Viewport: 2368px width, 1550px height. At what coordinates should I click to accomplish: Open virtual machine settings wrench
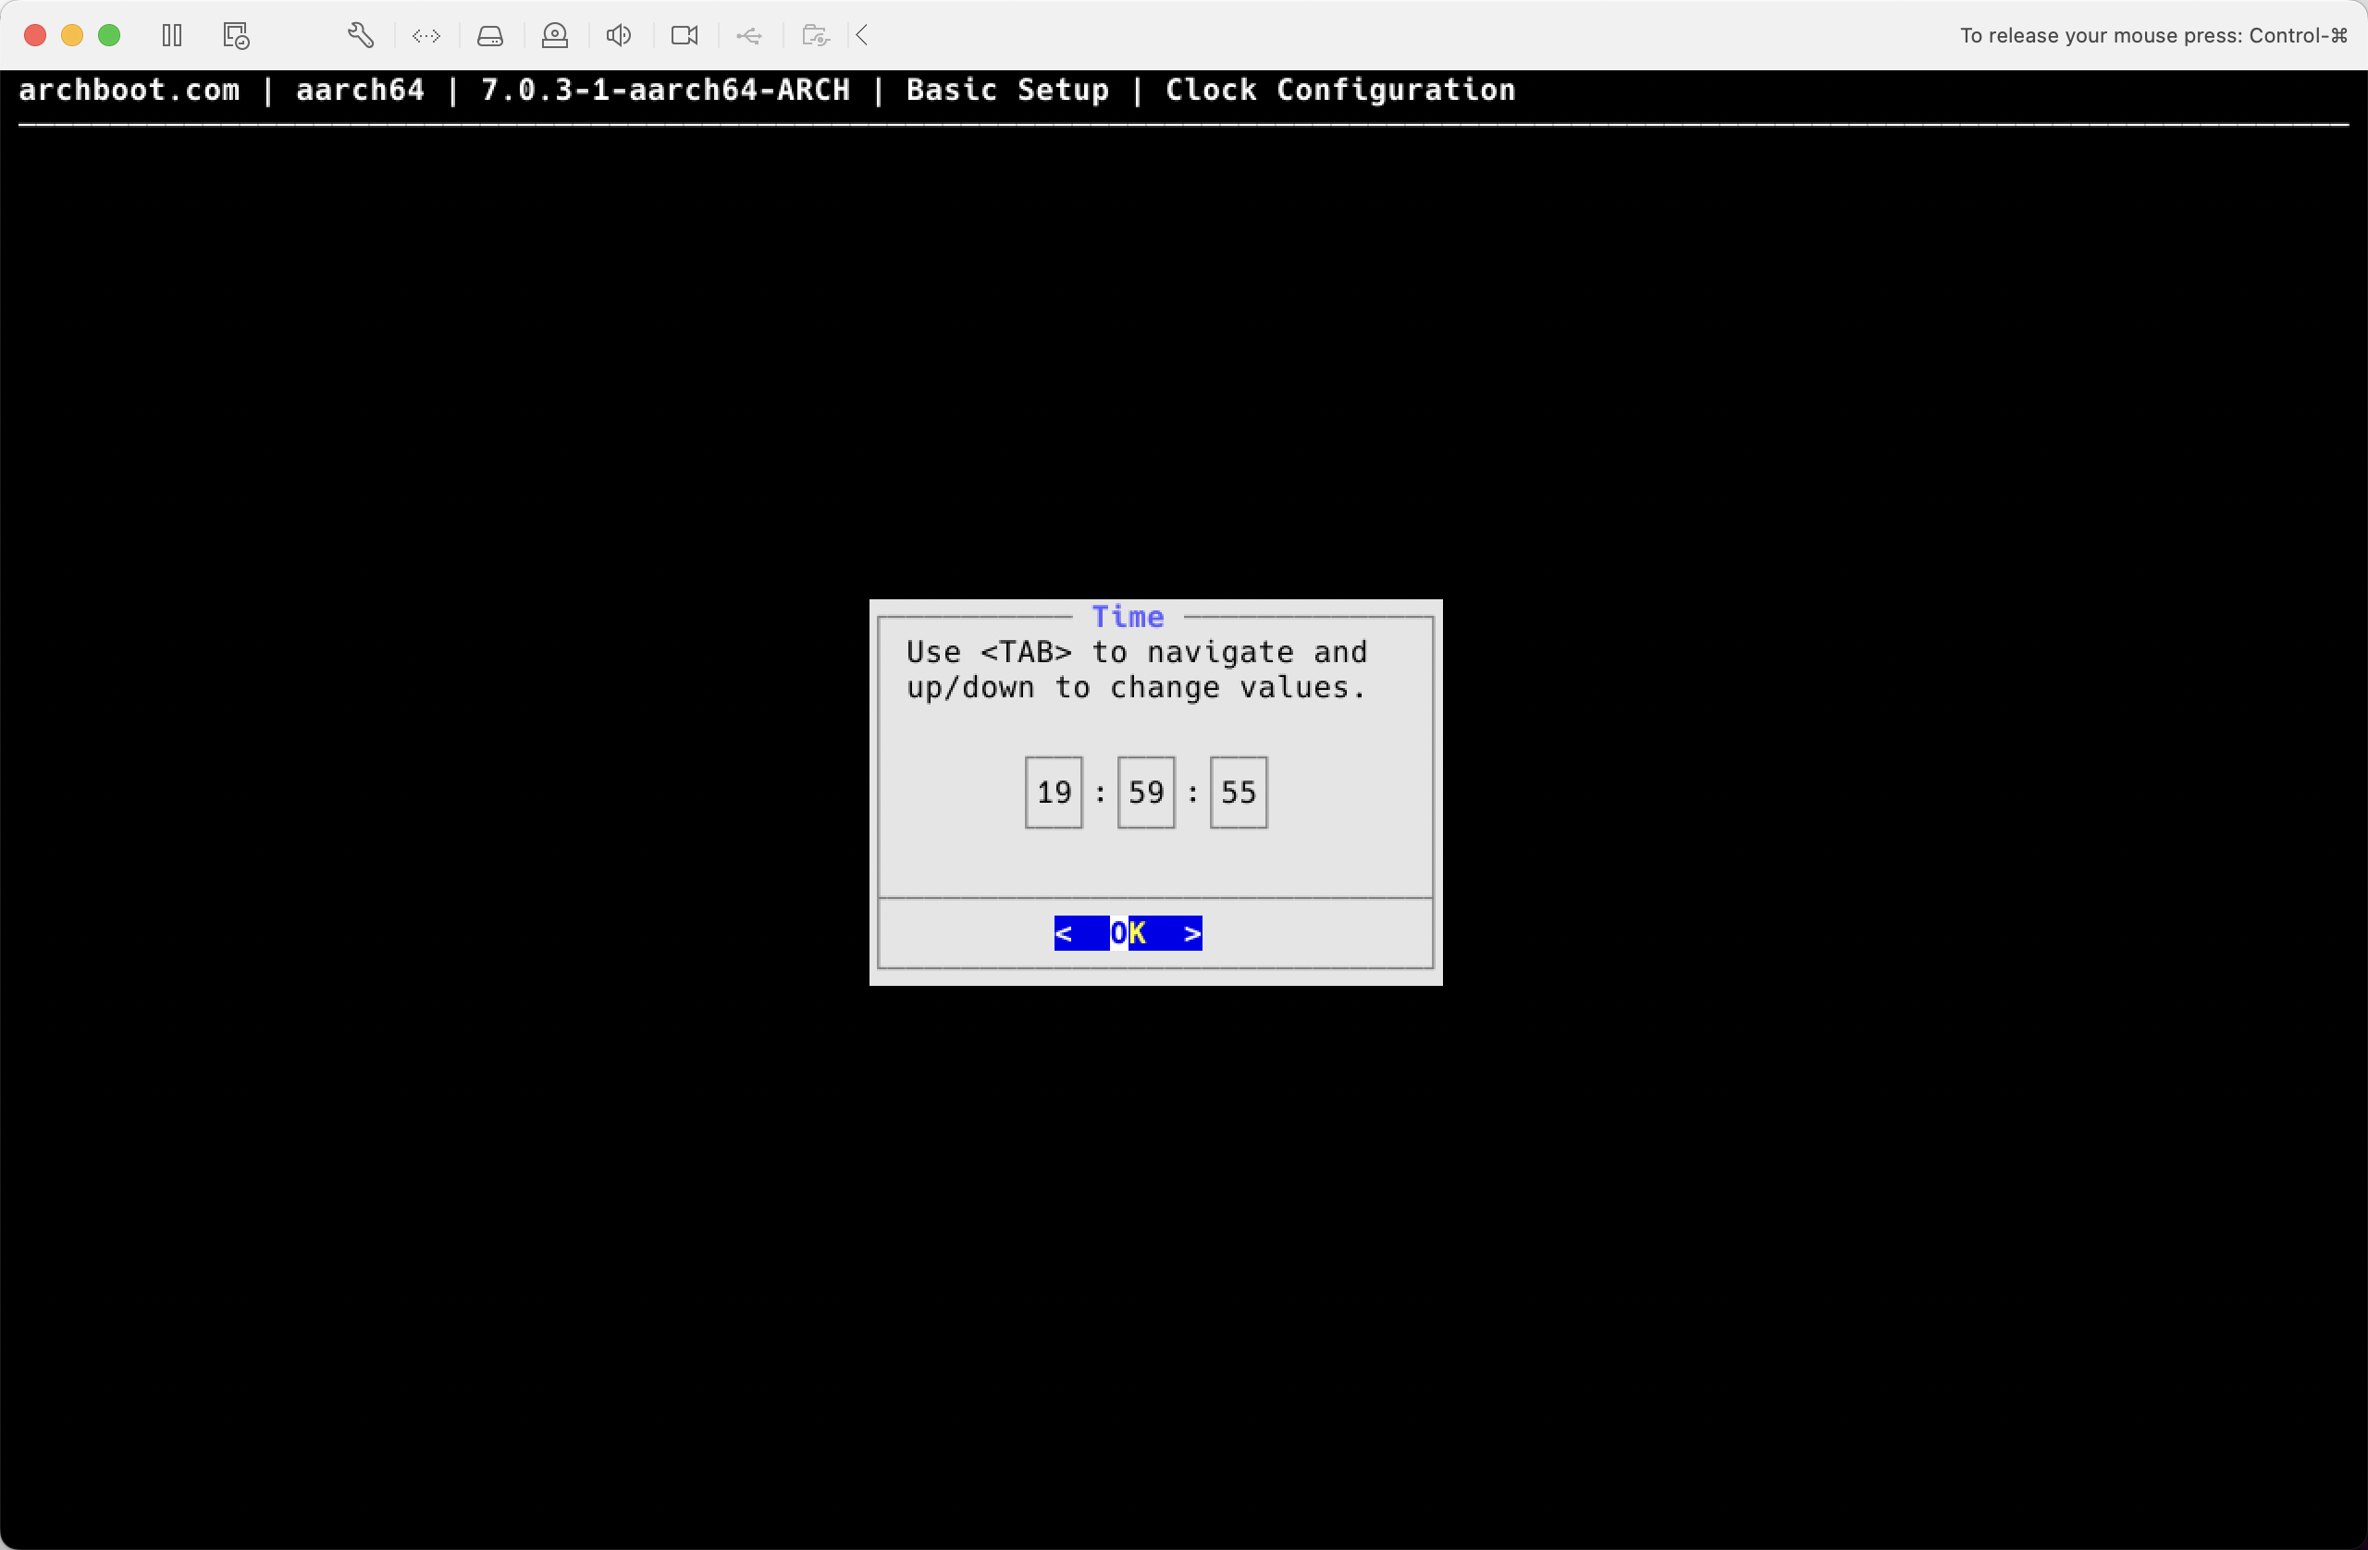pyautogui.click(x=361, y=36)
